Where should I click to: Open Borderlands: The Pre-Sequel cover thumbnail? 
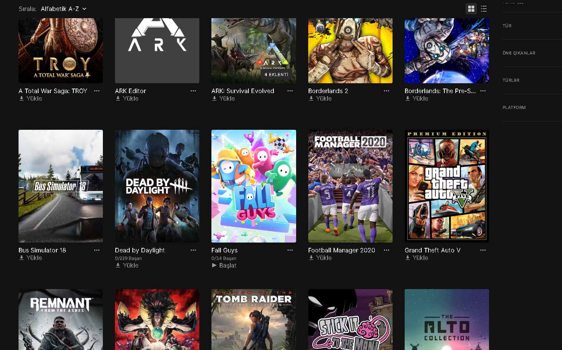[x=447, y=51]
